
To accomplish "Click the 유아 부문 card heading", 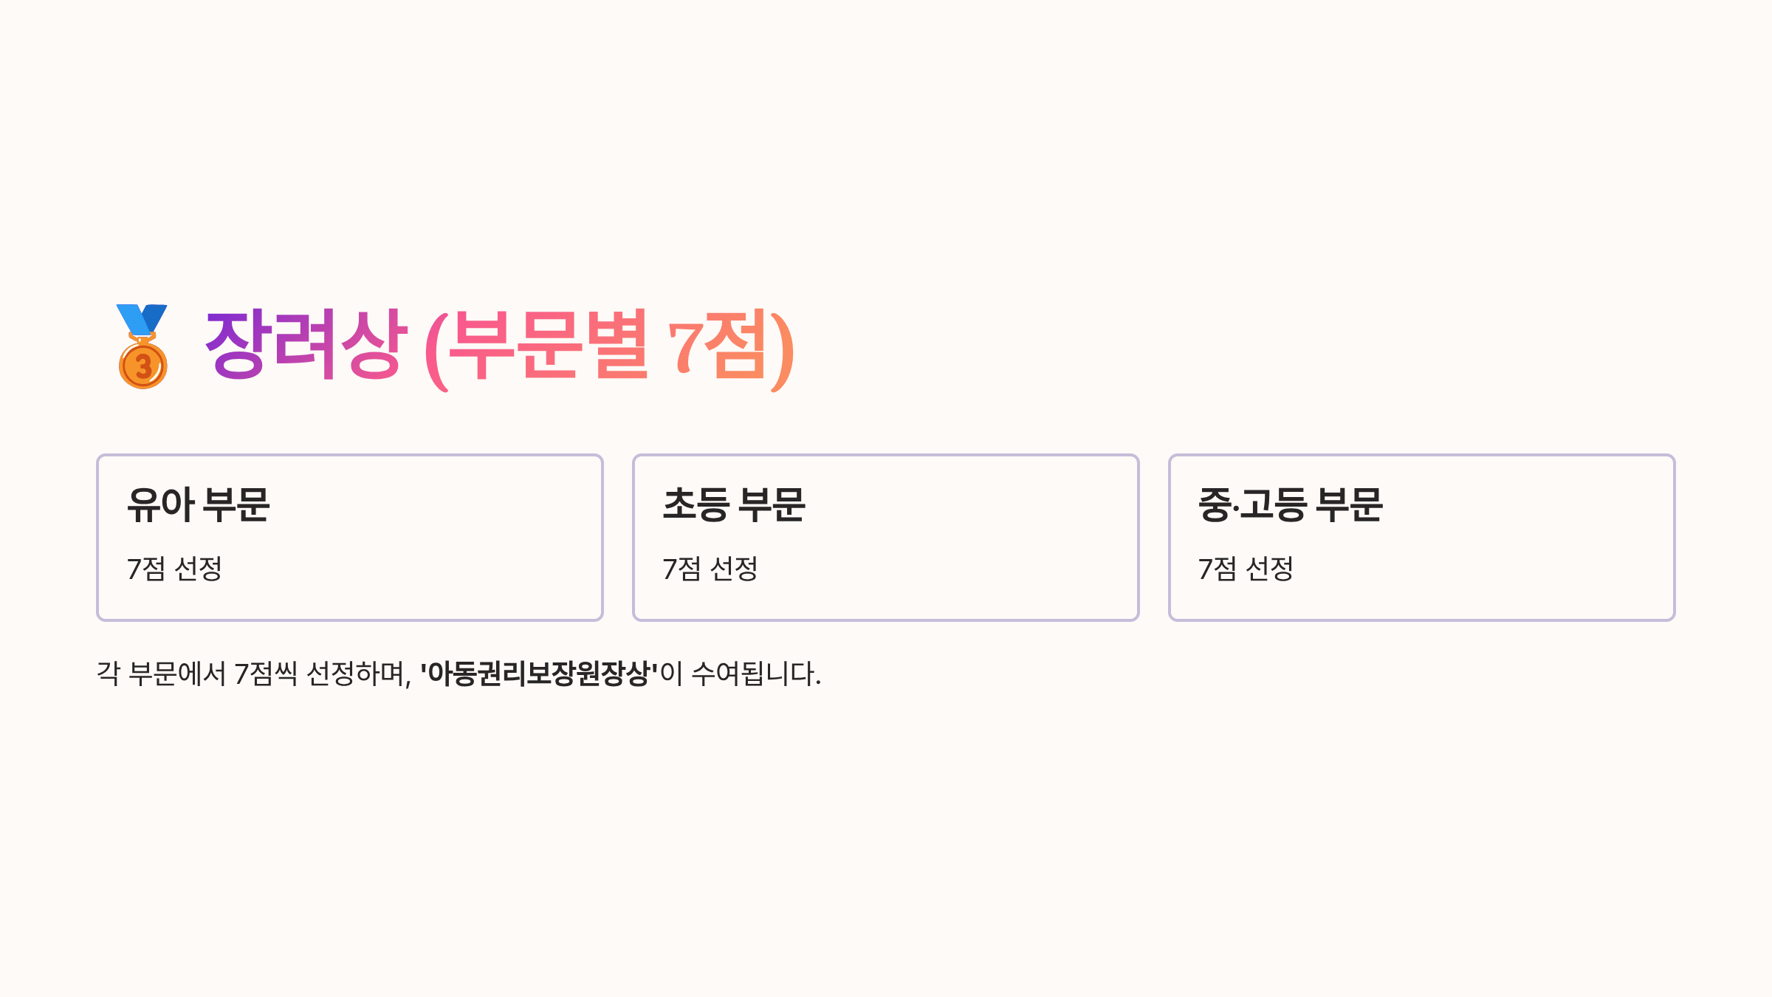I will (x=199, y=505).
